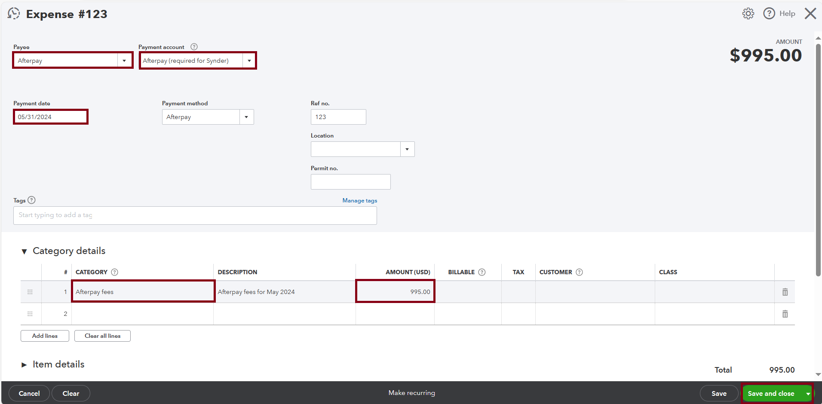Select the Afterpay fees category cell
This screenshot has height=404, width=822.
click(x=143, y=292)
